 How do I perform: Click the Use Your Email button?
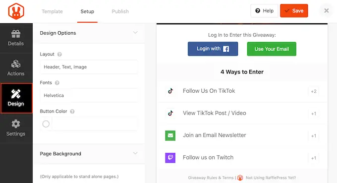(272, 49)
